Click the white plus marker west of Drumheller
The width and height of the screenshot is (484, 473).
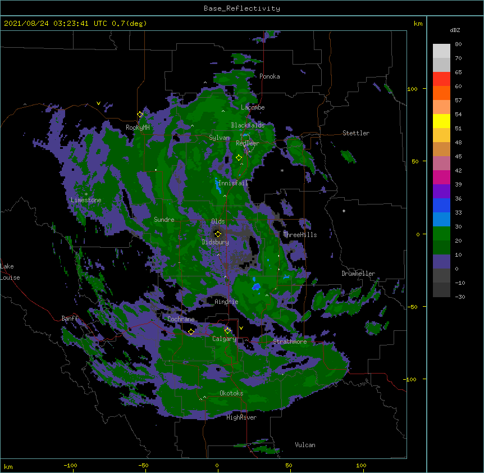[x=344, y=211]
